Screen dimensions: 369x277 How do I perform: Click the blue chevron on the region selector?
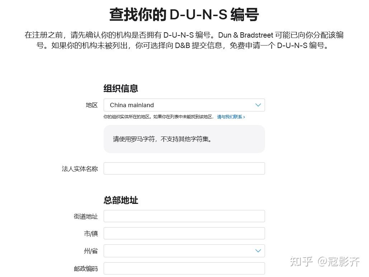[x=257, y=105]
